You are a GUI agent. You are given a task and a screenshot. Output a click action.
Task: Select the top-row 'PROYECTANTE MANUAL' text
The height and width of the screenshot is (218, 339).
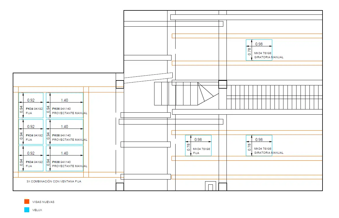coord(70,113)
